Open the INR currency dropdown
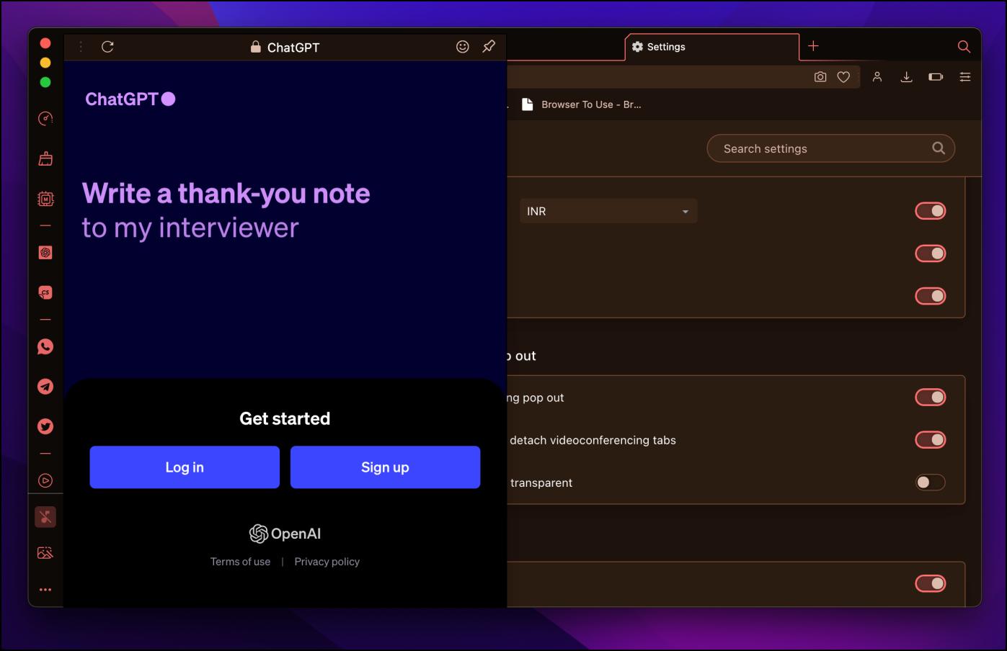Viewport: 1007px width, 651px height. click(608, 211)
